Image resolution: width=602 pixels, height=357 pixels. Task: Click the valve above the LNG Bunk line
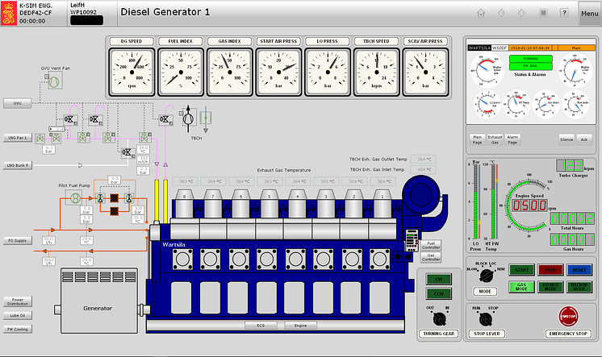click(127, 152)
